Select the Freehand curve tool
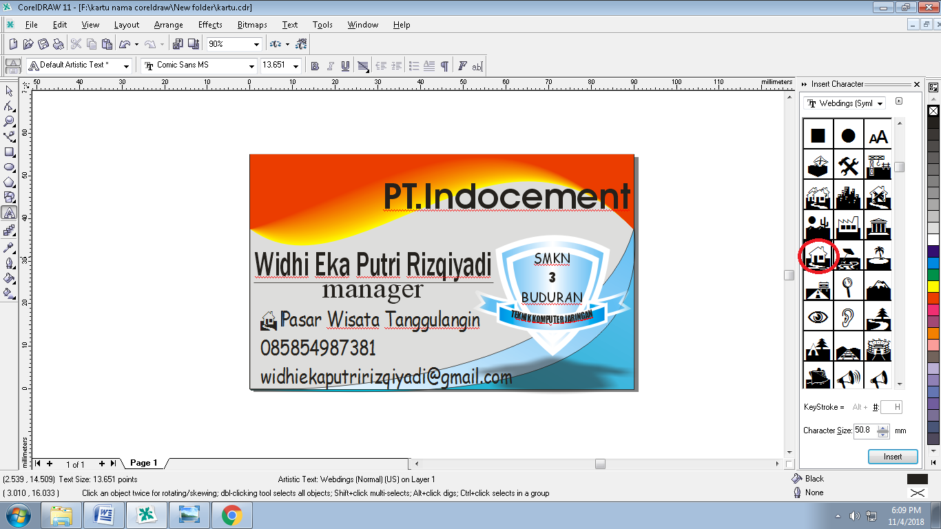 click(x=10, y=136)
